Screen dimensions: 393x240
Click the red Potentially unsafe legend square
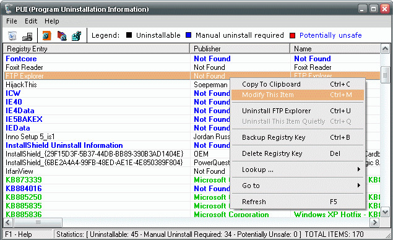pyautogui.click(x=292, y=35)
